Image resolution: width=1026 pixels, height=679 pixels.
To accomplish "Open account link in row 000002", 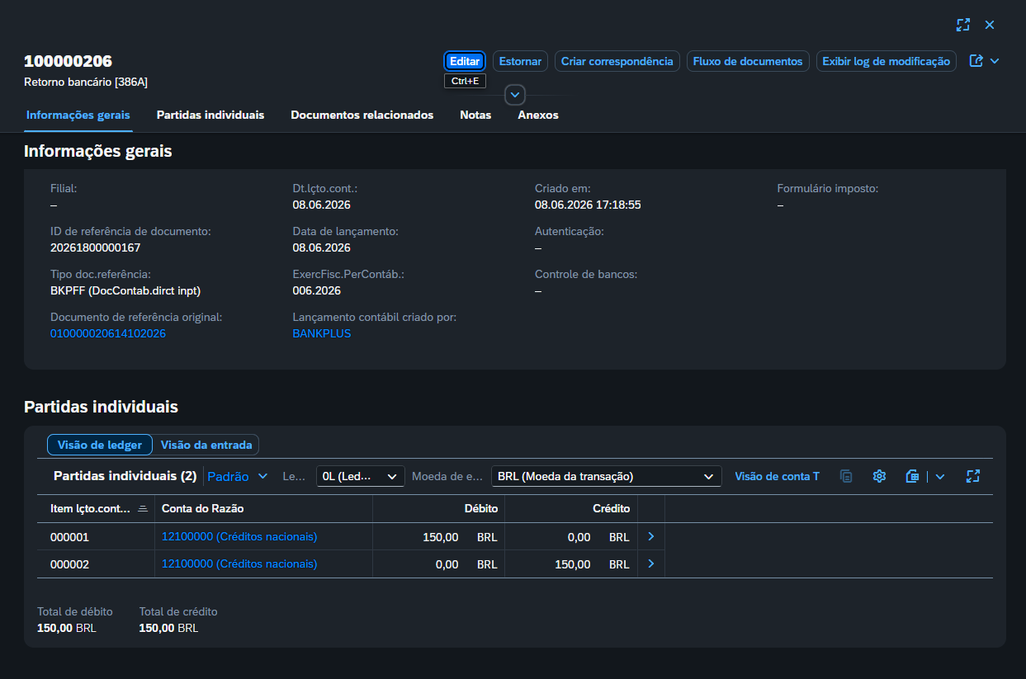I will pyautogui.click(x=239, y=564).
